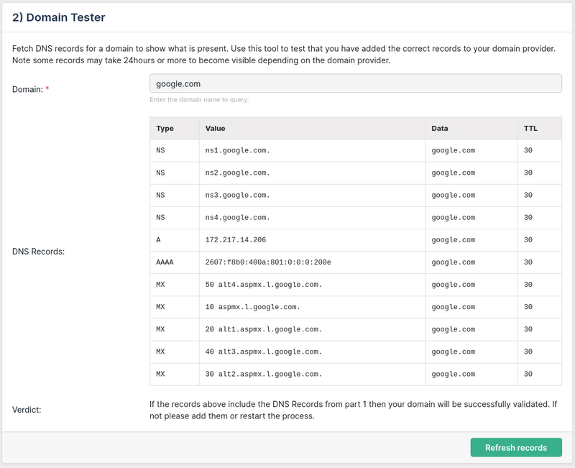Click the TTL value 30 in the ns1 row

coord(528,150)
